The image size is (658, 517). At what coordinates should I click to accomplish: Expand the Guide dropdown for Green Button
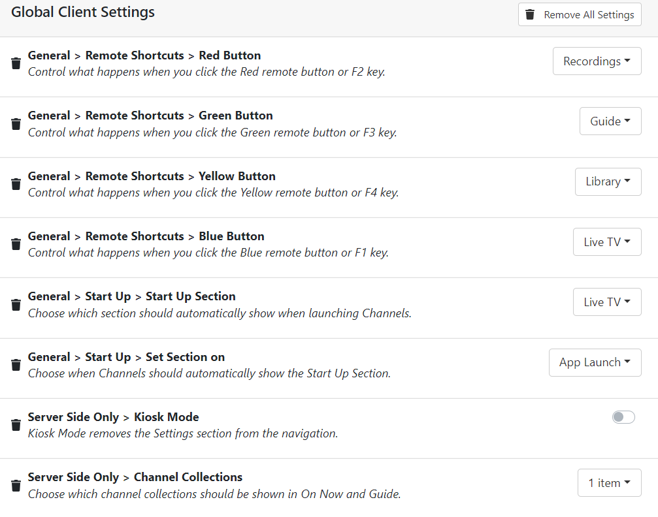pos(610,121)
